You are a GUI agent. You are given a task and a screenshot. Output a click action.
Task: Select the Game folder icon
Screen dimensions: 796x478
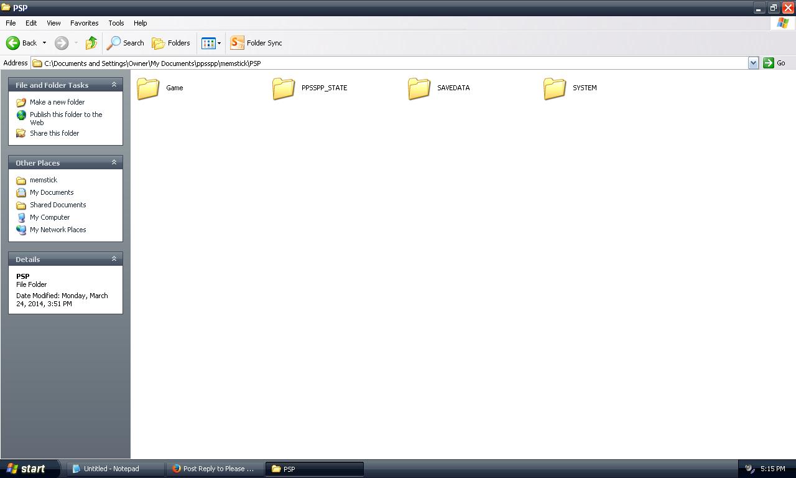(148, 88)
